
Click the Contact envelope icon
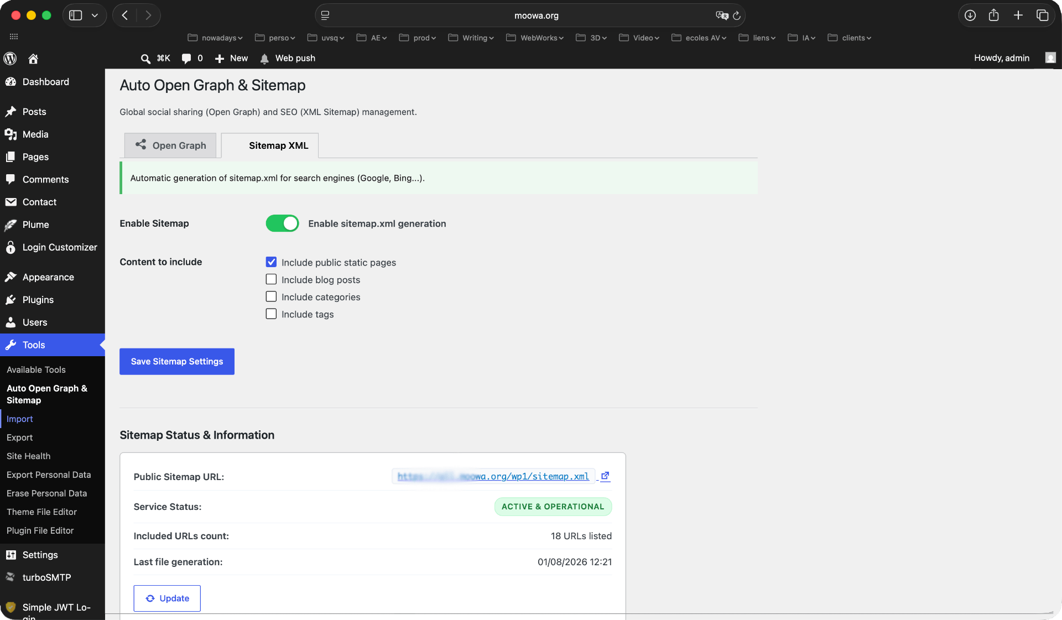(x=11, y=202)
